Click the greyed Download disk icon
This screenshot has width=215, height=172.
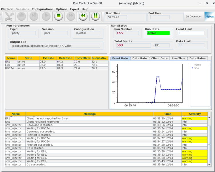[x=21, y=16]
